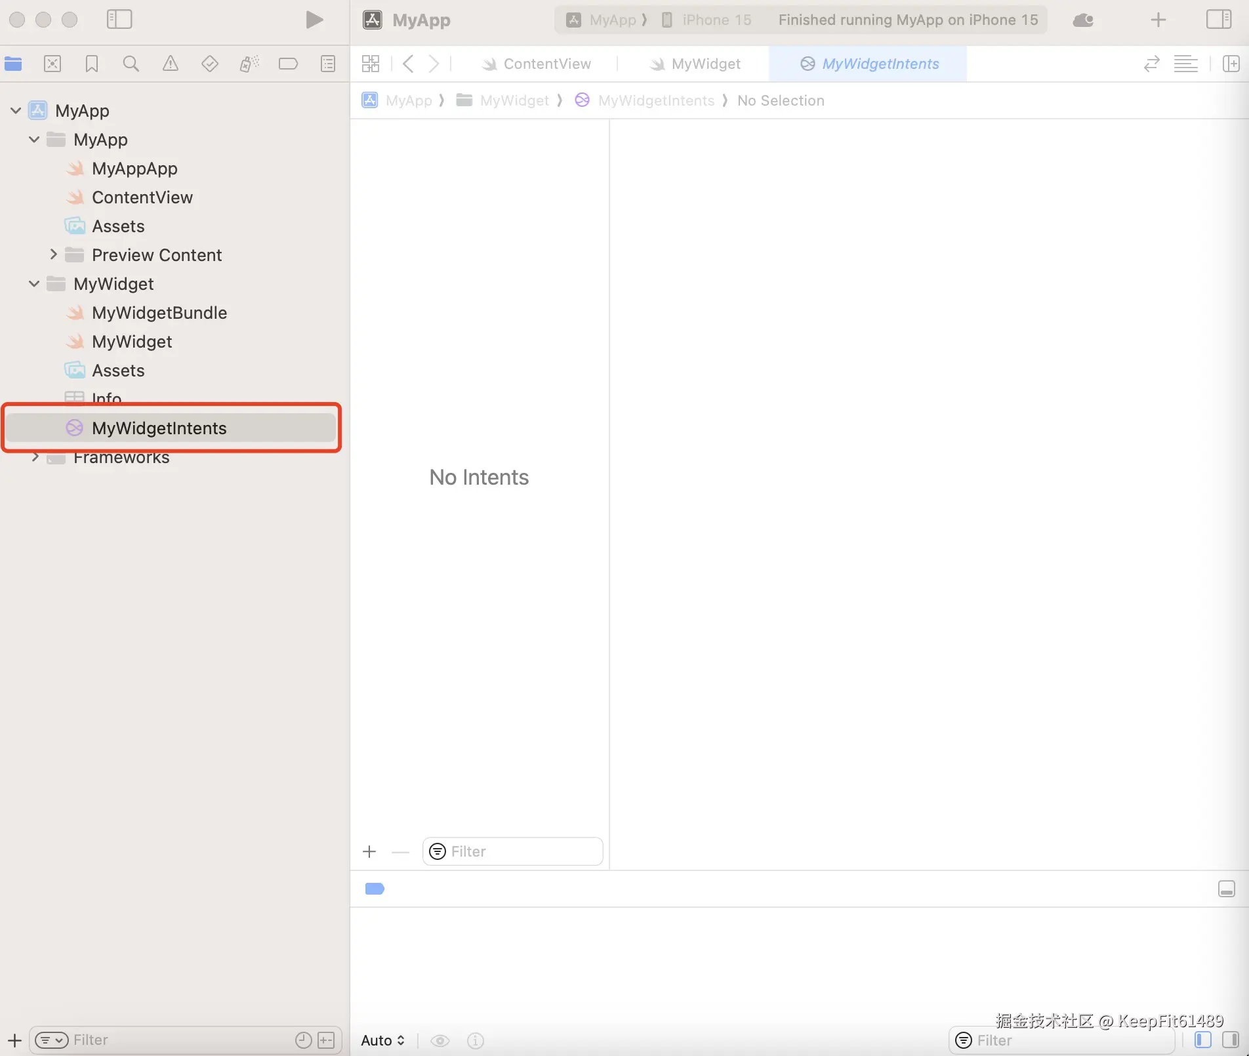Add a new intent with plus button
This screenshot has width=1249, height=1056.
(369, 851)
